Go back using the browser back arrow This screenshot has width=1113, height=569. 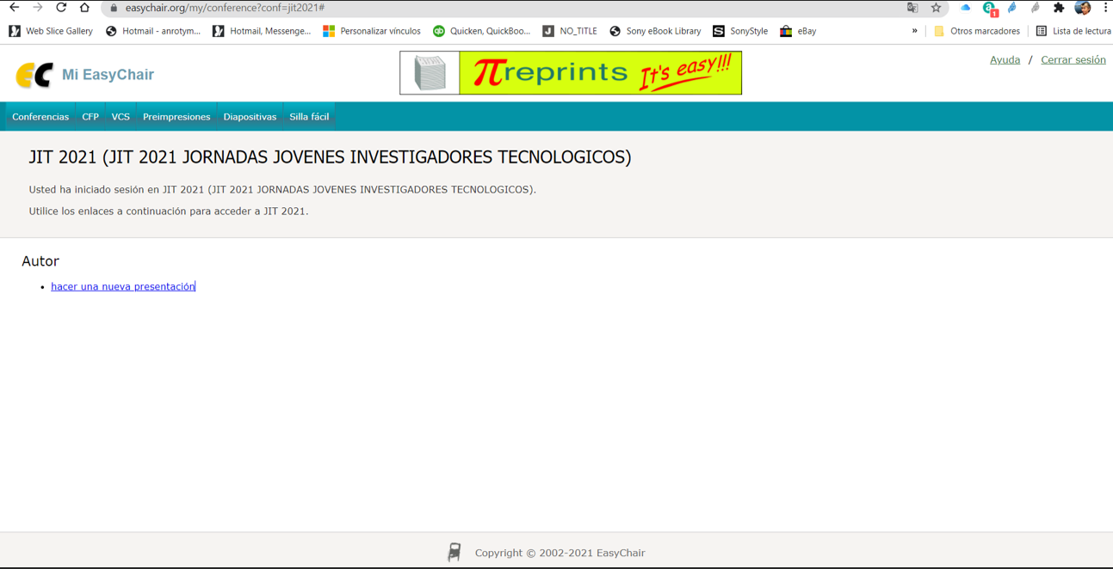pos(15,8)
